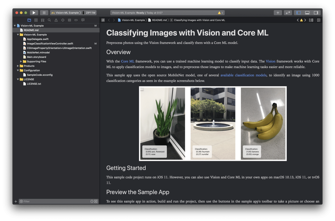This screenshot has height=221, width=335.
Task: Add new file with bottom plus
Action: pos(16,201)
